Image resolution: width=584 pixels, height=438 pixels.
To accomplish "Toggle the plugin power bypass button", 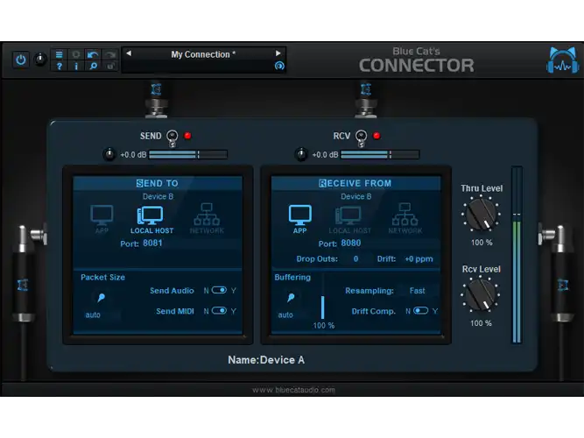I will point(20,60).
